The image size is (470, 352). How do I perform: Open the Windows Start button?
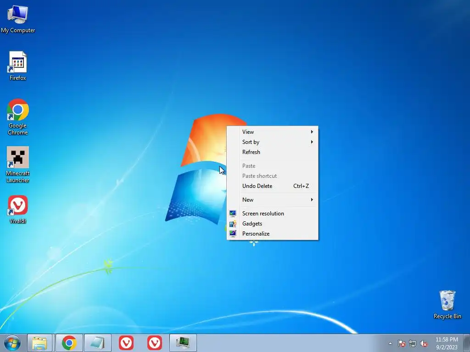tap(12, 343)
